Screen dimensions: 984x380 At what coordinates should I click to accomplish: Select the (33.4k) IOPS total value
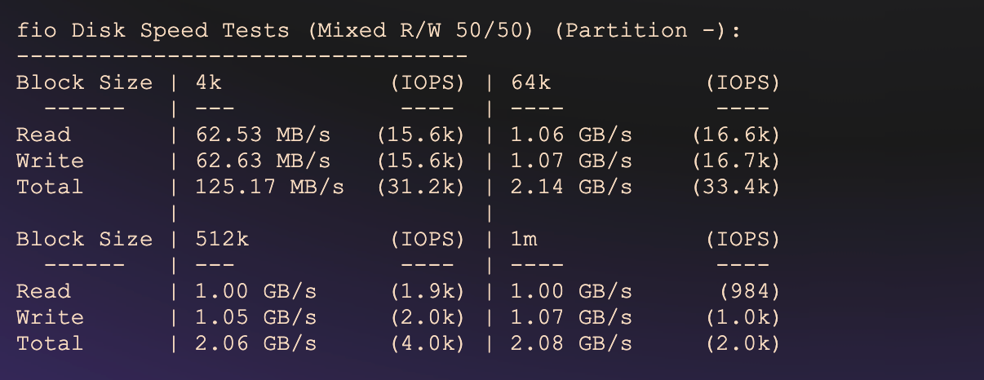[x=736, y=187]
